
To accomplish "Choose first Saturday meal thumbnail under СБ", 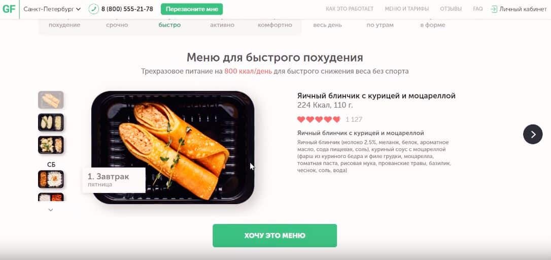I will click(51, 179).
